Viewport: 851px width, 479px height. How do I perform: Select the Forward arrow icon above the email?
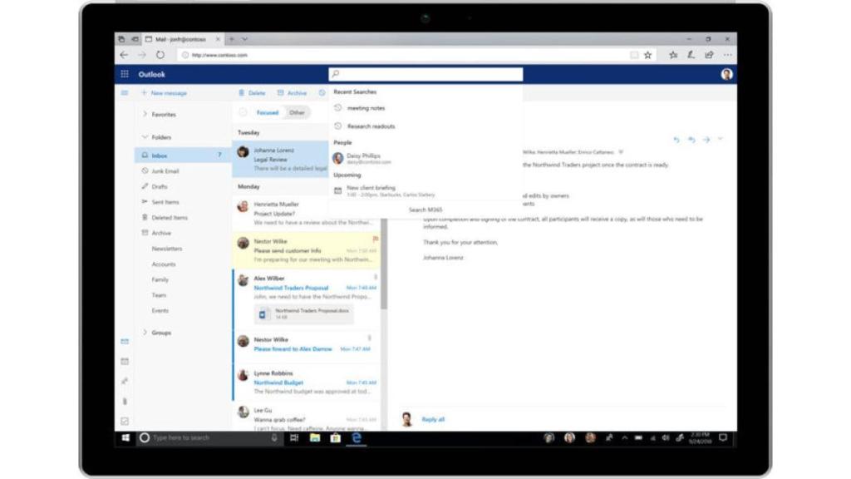(x=706, y=140)
